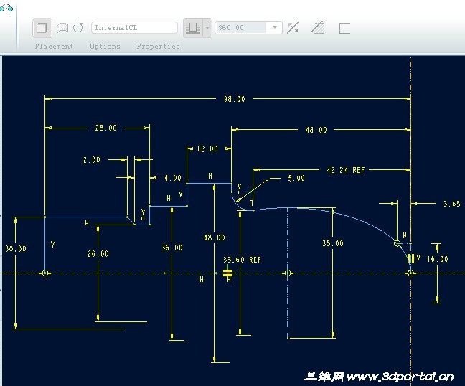Click the icon at top-left window corner

[x=6, y=9]
